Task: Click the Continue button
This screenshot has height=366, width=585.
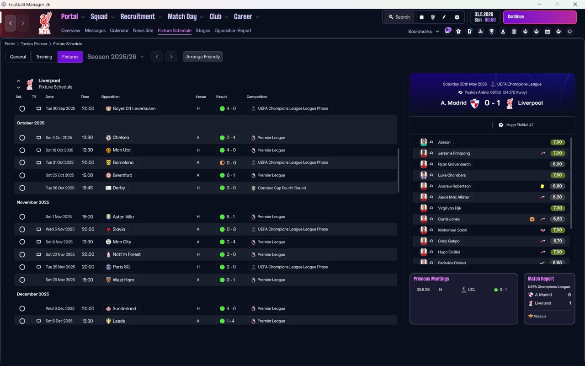Action: click(540, 17)
